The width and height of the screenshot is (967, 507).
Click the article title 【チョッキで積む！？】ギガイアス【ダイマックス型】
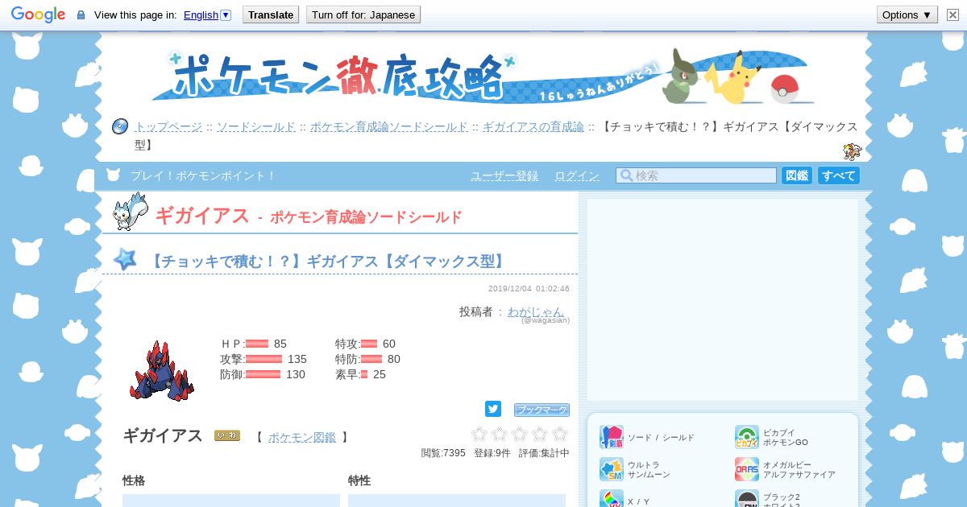[x=328, y=261]
